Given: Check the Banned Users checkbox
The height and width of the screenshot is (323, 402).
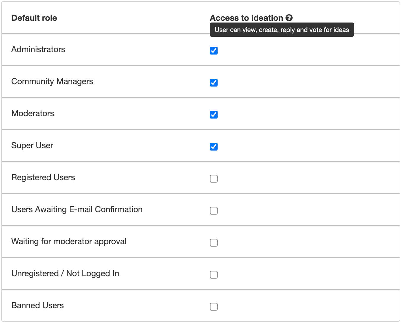Looking at the screenshot, I should pos(214,307).
